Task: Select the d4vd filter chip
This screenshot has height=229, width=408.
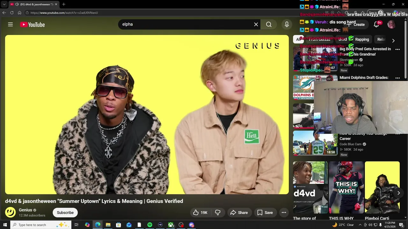Action: pyautogui.click(x=342, y=39)
